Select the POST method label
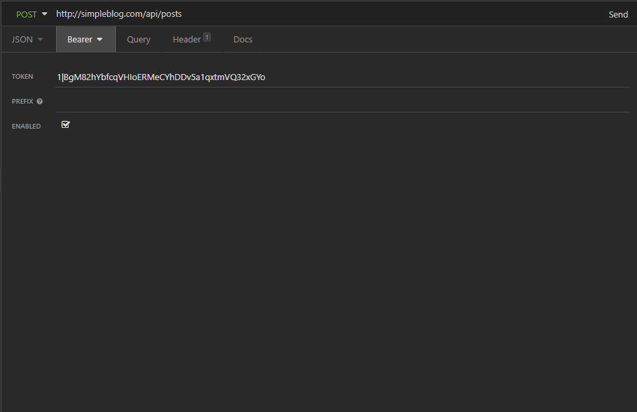Viewport: 637px width, 412px height. point(26,14)
